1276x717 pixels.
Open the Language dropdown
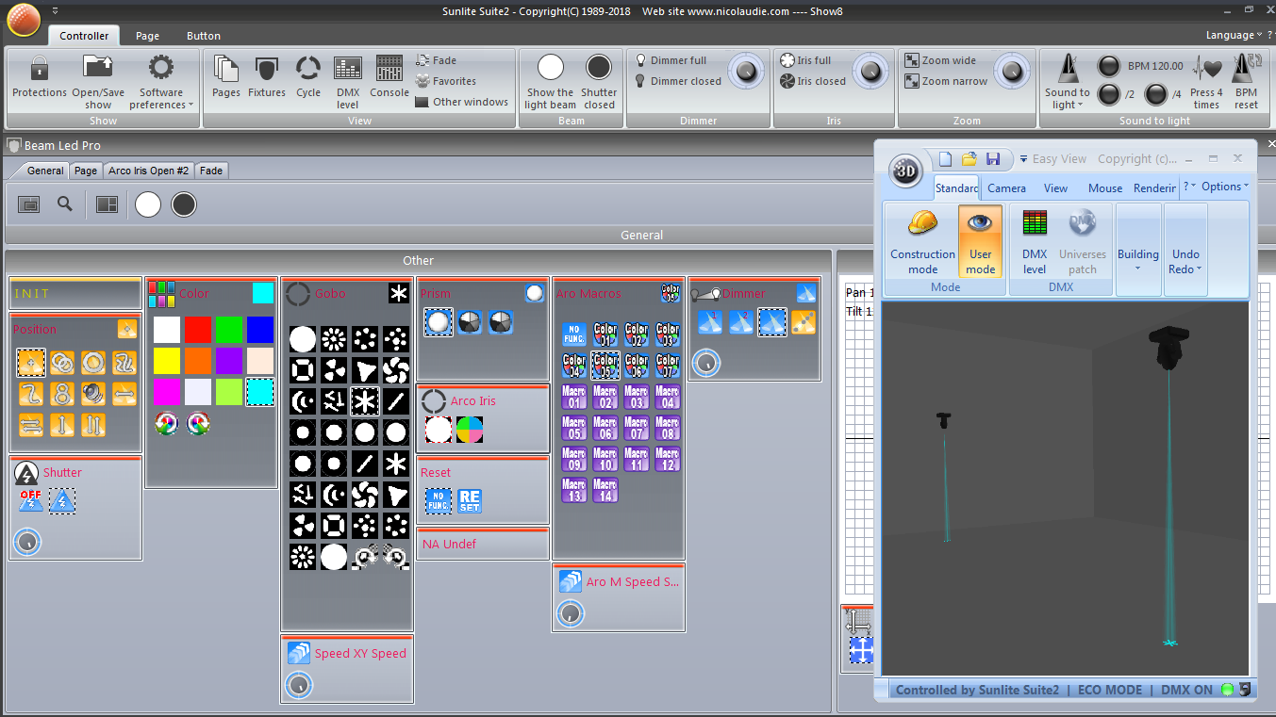(1234, 35)
